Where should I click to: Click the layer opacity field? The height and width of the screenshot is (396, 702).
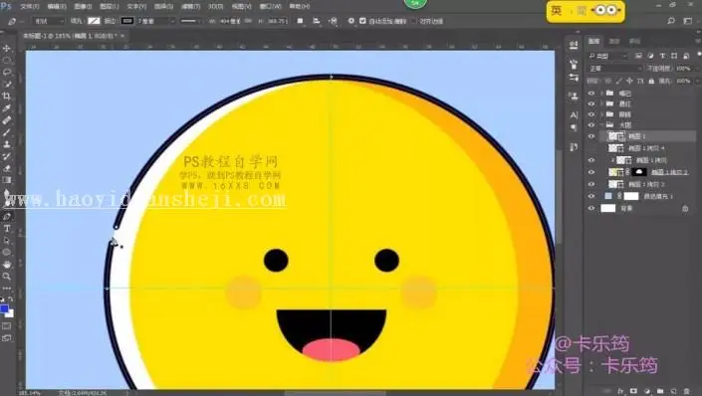click(x=683, y=69)
